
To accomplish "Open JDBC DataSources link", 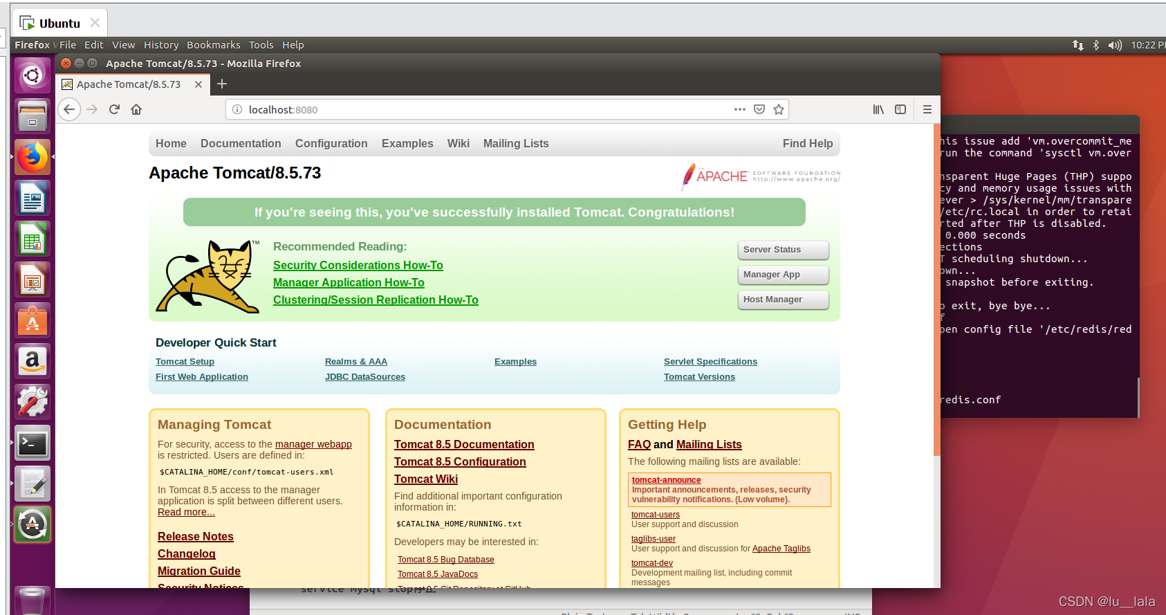I will 365,377.
